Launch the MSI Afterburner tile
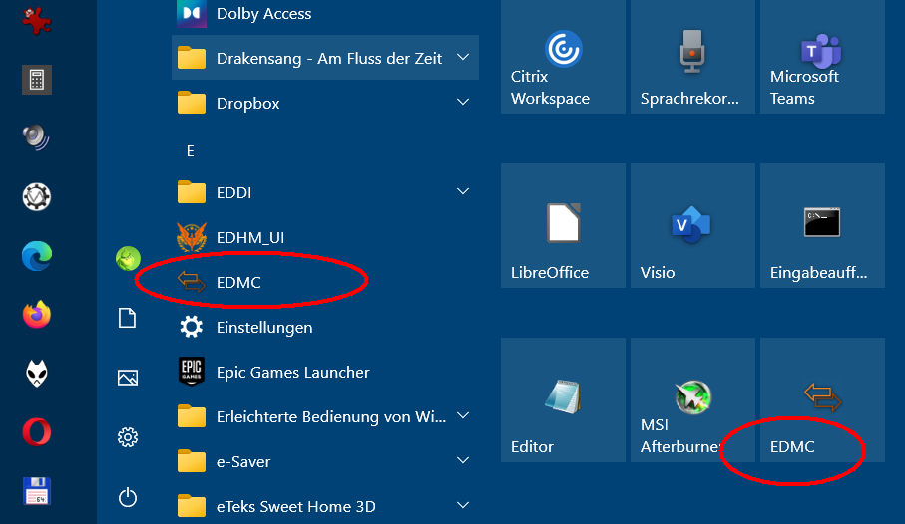This screenshot has height=524, width=905. point(692,400)
